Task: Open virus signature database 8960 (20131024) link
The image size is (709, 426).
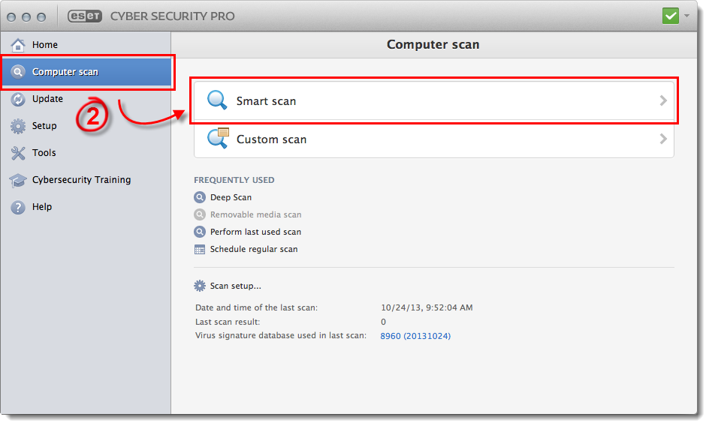Action: 415,336
